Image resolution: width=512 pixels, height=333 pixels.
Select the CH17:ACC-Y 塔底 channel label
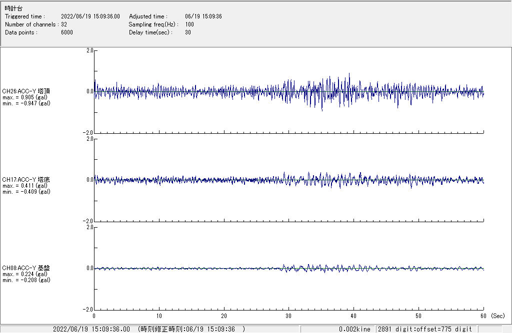point(26,180)
